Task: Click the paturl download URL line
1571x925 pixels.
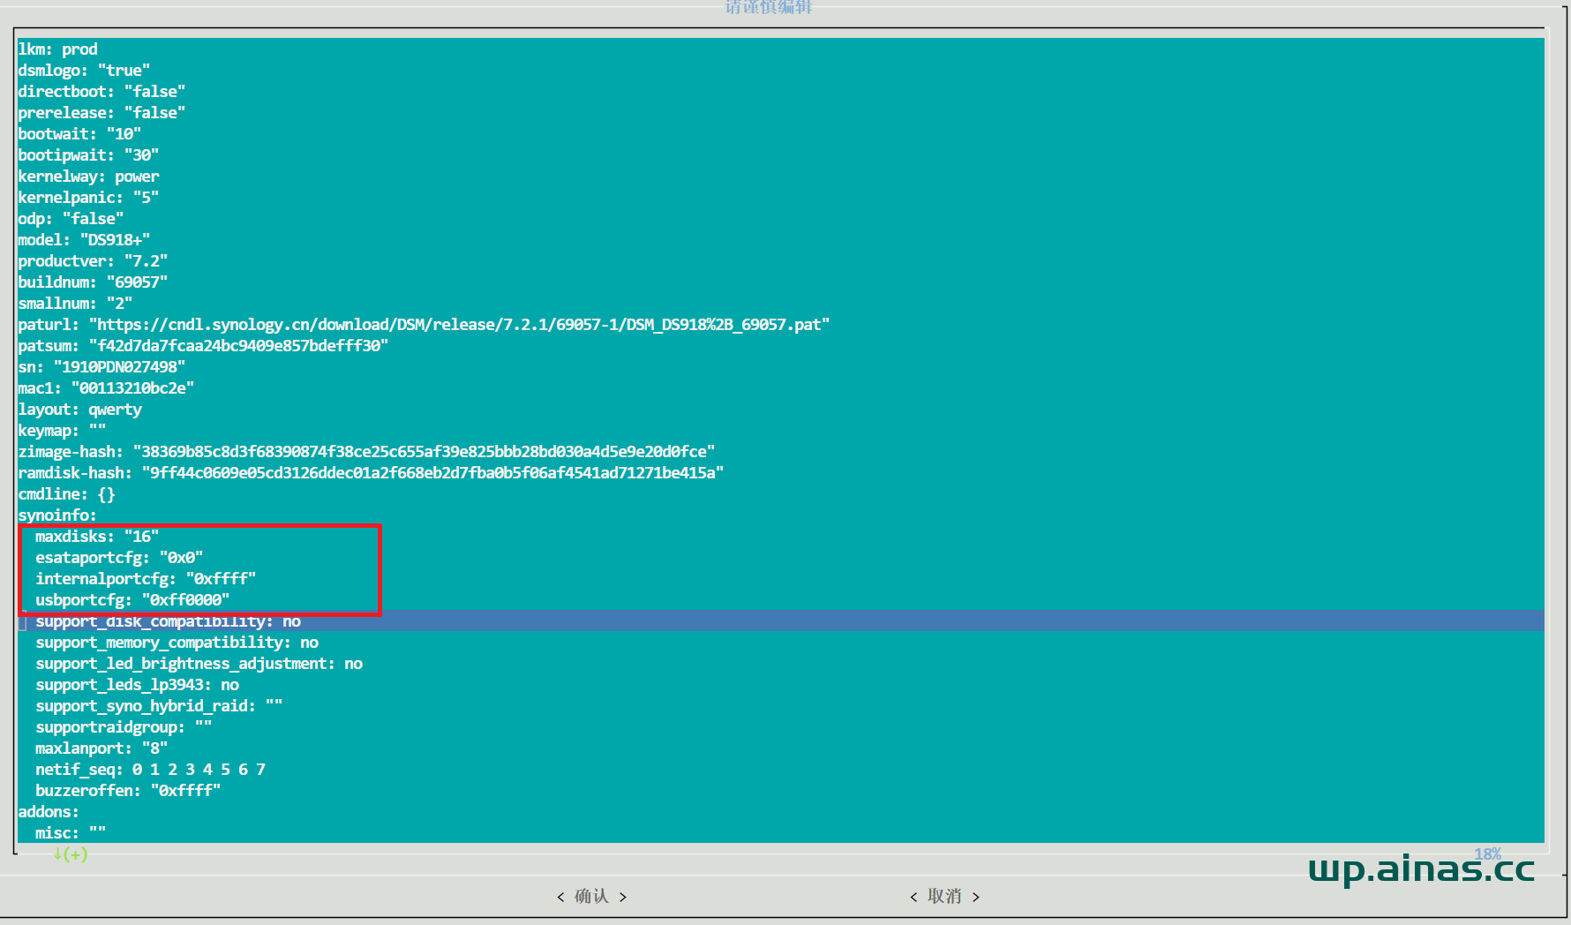Action: 424,325
